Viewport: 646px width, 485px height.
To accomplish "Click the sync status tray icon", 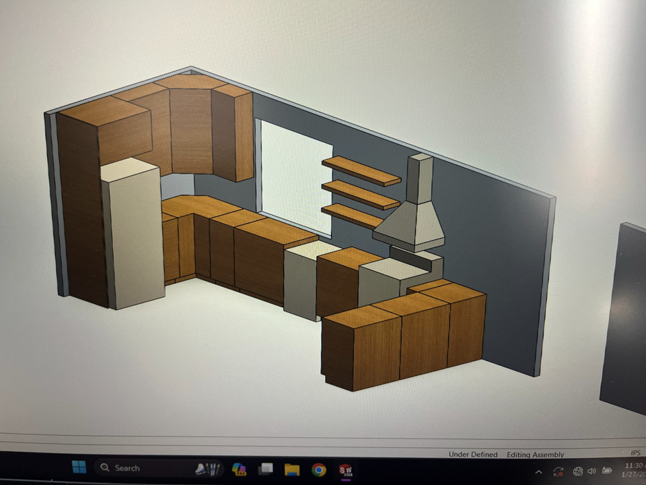I will 559,472.
